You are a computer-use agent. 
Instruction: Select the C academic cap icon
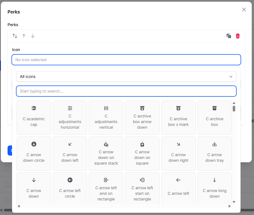tap(34, 118)
